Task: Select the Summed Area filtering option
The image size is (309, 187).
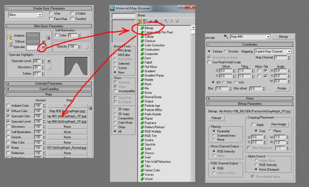Action: click(214, 135)
